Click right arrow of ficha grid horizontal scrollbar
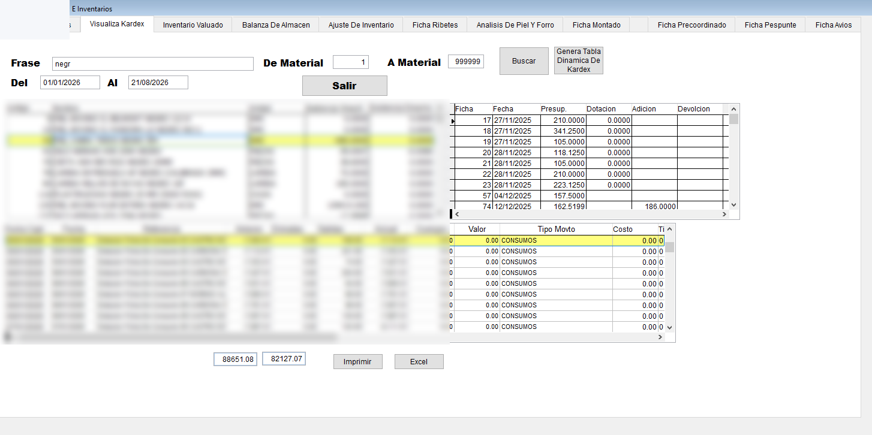This screenshot has height=435, width=872. (x=724, y=214)
